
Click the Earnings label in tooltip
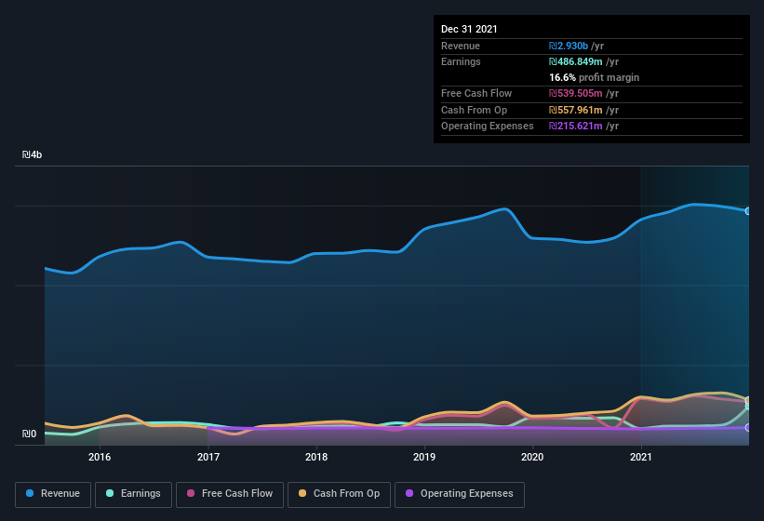pyautogui.click(x=461, y=61)
